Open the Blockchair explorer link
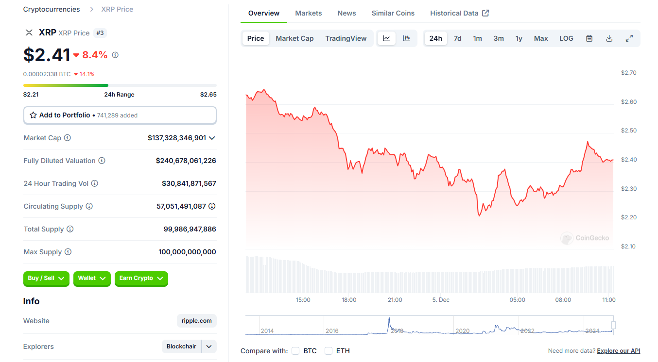 [182, 346]
